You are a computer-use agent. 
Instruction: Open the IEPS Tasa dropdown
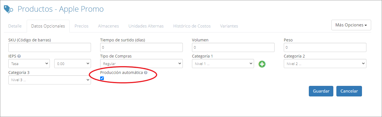point(29,64)
